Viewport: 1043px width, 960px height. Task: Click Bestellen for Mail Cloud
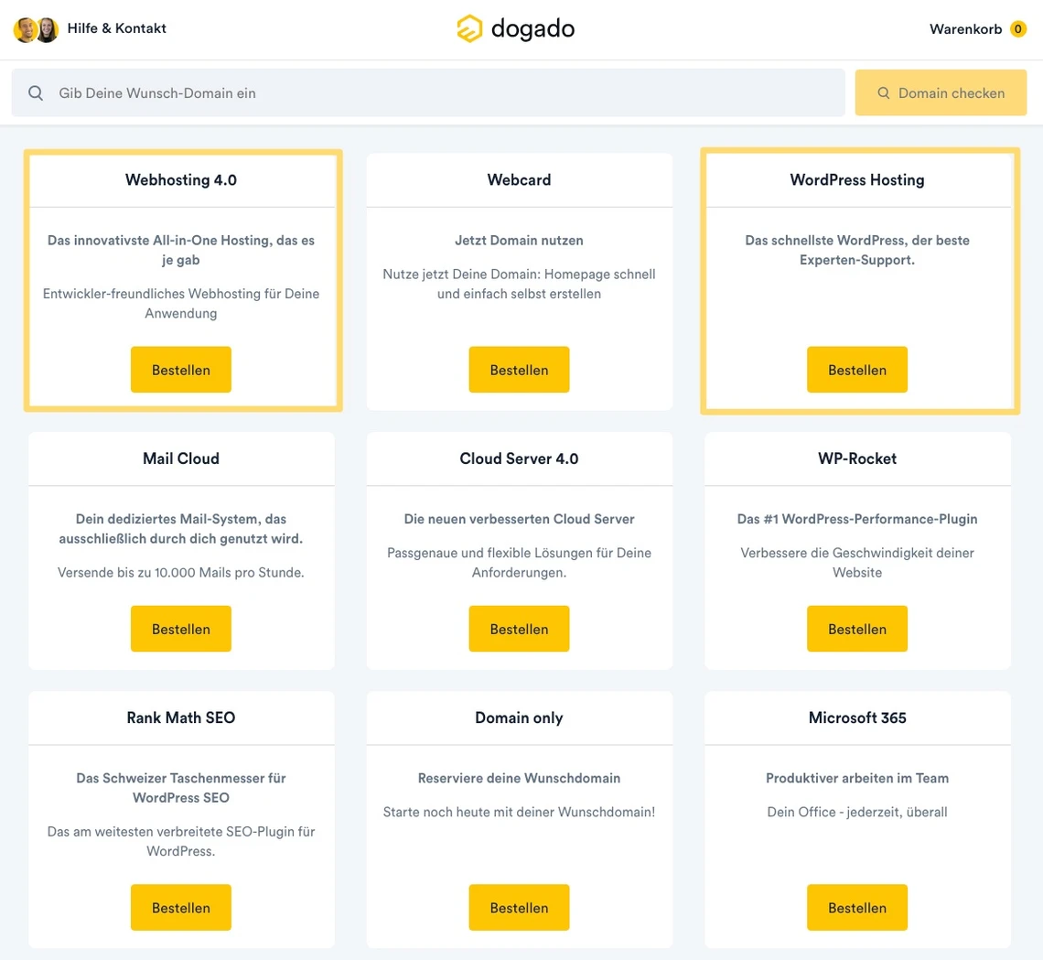[x=180, y=629]
